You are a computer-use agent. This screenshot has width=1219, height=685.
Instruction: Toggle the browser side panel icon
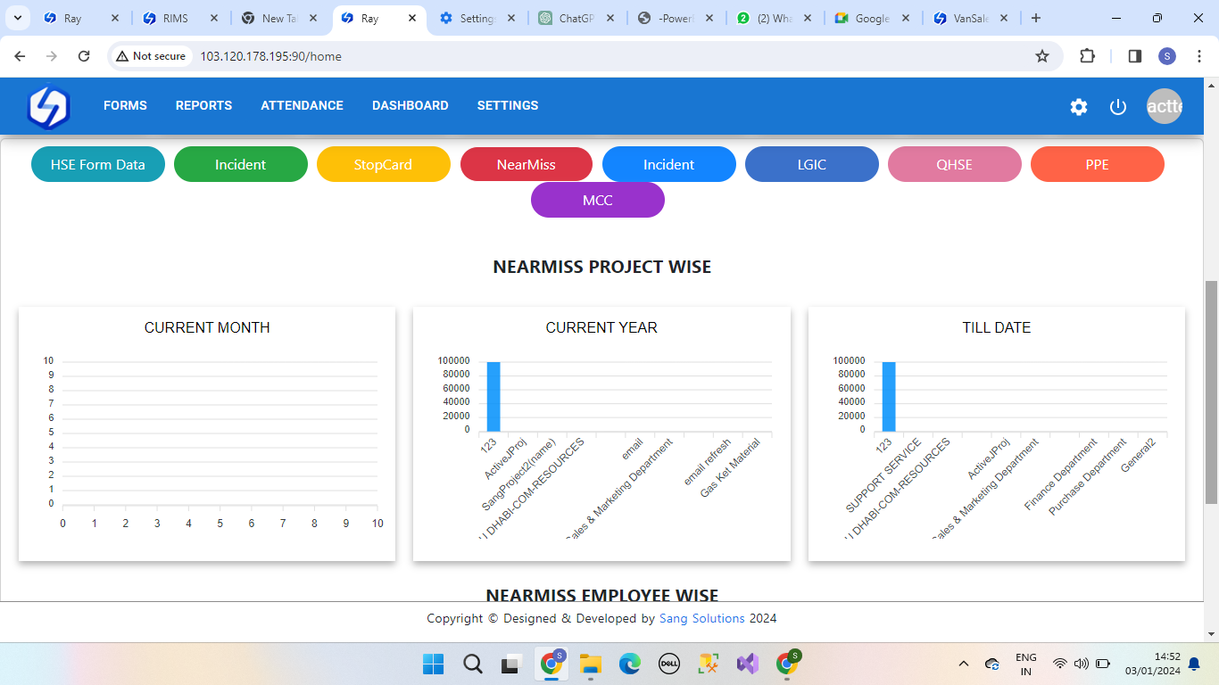(1134, 56)
